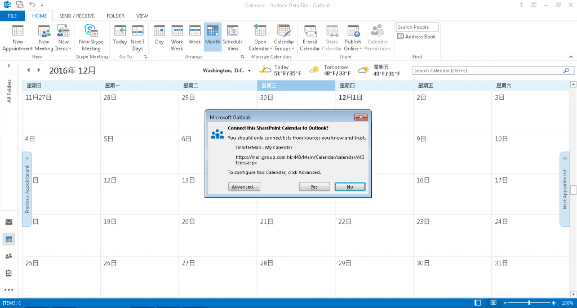The width and height of the screenshot is (577, 308).
Task: Switch to Work Week view
Action: tap(177, 38)
